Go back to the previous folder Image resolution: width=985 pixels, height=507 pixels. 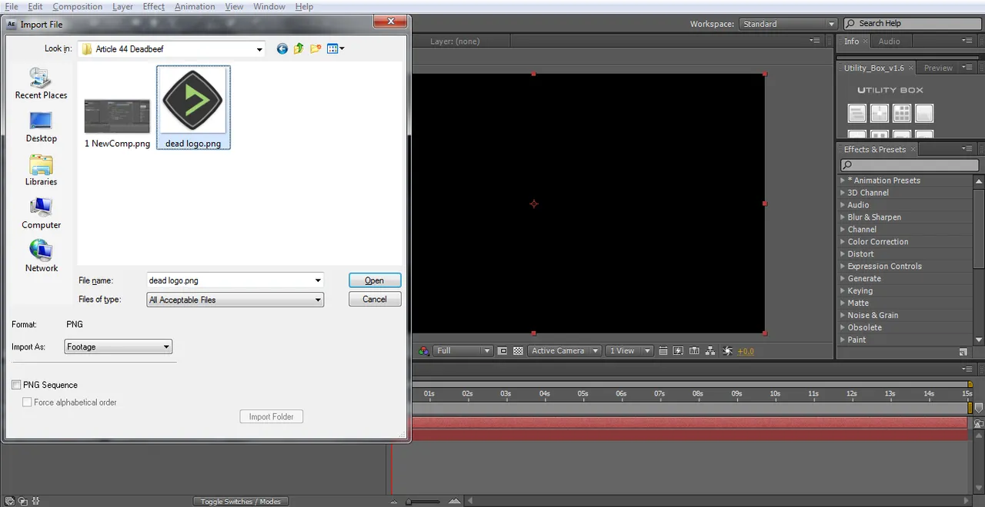(x=282, y=48)
